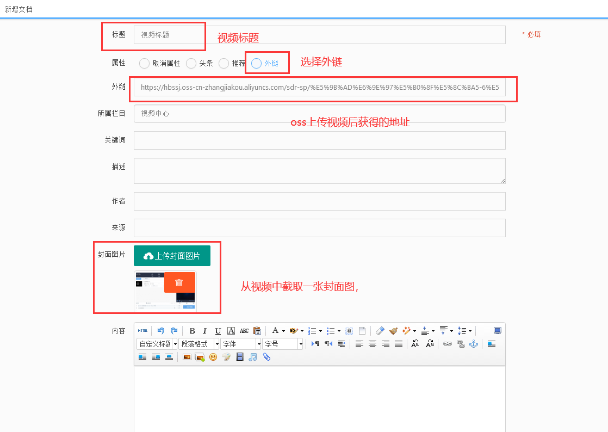The width and height of the screenshot is (608, 432).
Task: Open the 字体 font family dropdown
Action: coord(241,344)
